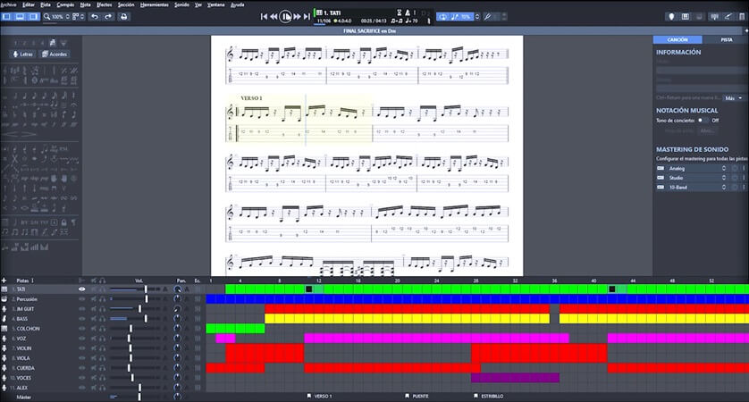
Task: Select the ALEX track row
Action: coord(103,388)
